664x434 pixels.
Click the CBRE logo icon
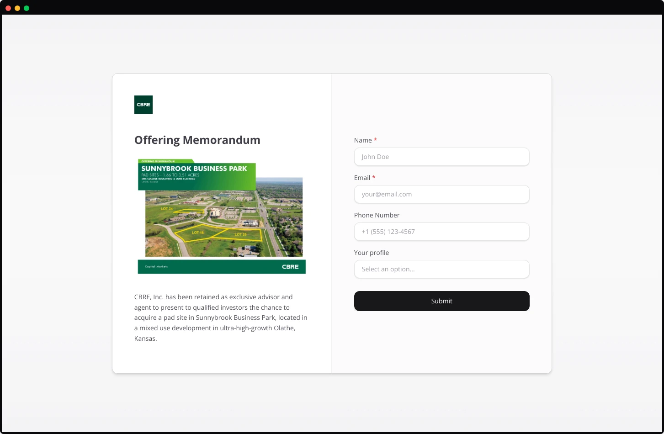(x=143, y=105)
